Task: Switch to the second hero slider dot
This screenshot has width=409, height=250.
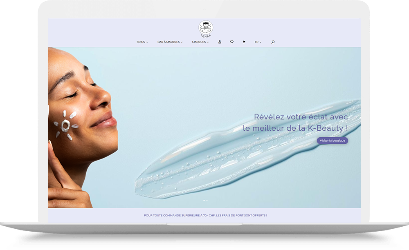Action: tap(207, 201)
